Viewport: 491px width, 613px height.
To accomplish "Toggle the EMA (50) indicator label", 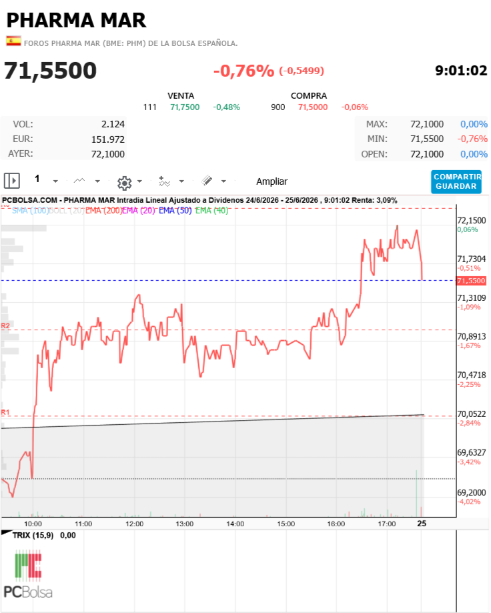I will coord(175,210).
